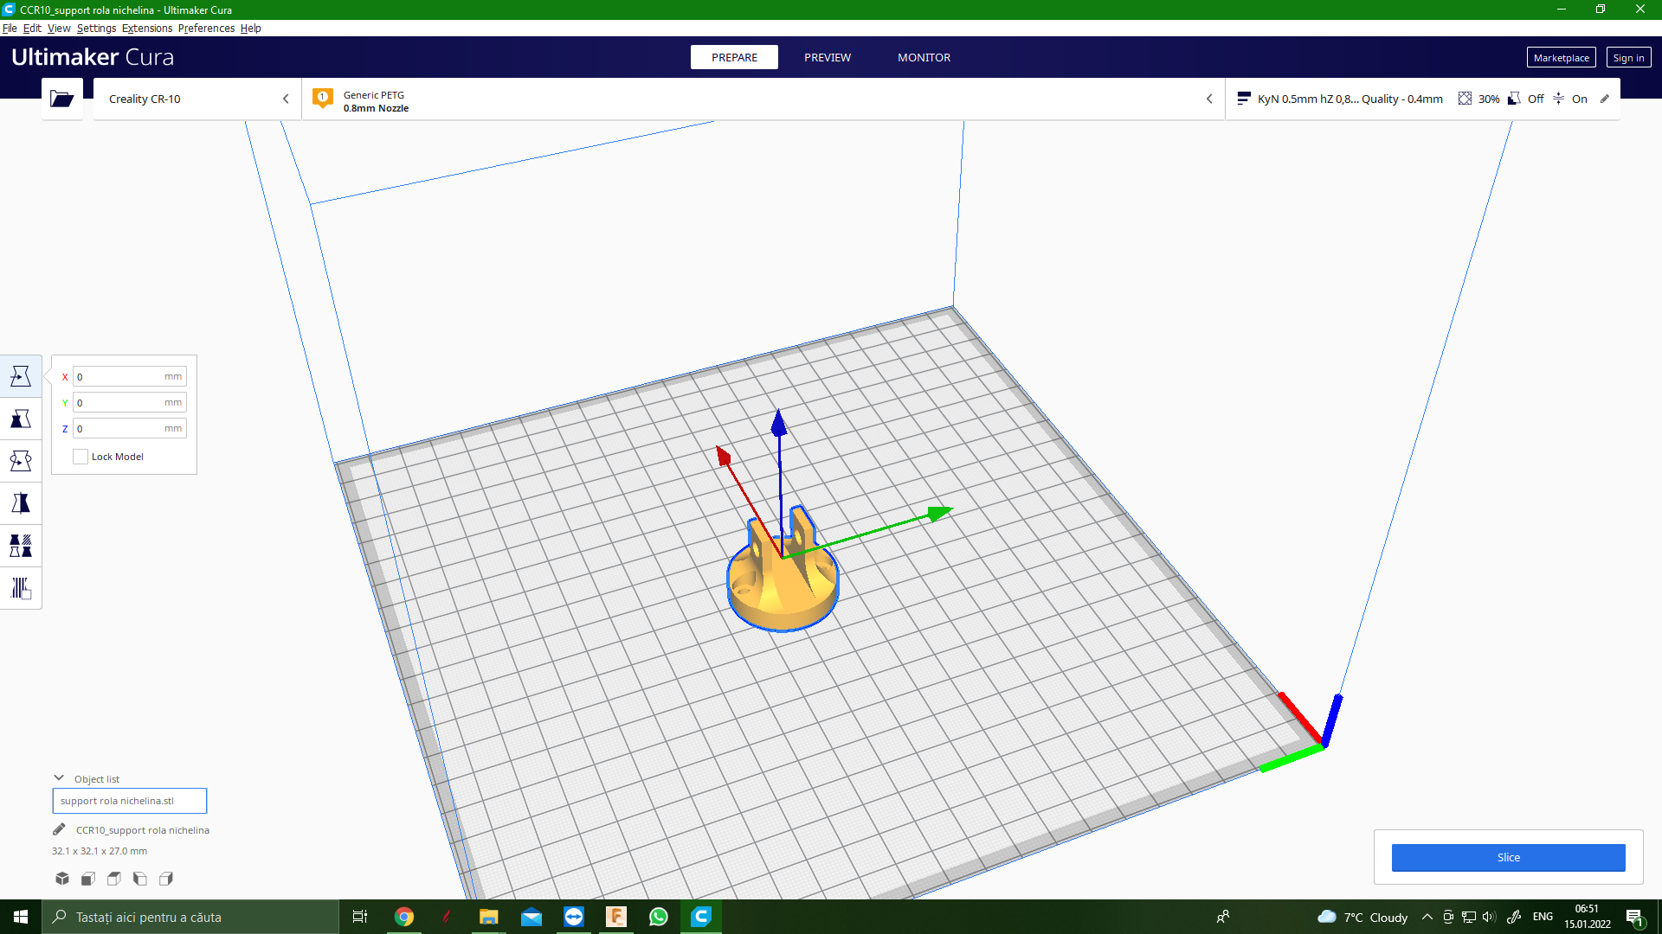Select the Scale tool
1662x934 pixels.
tap(21, 419)
